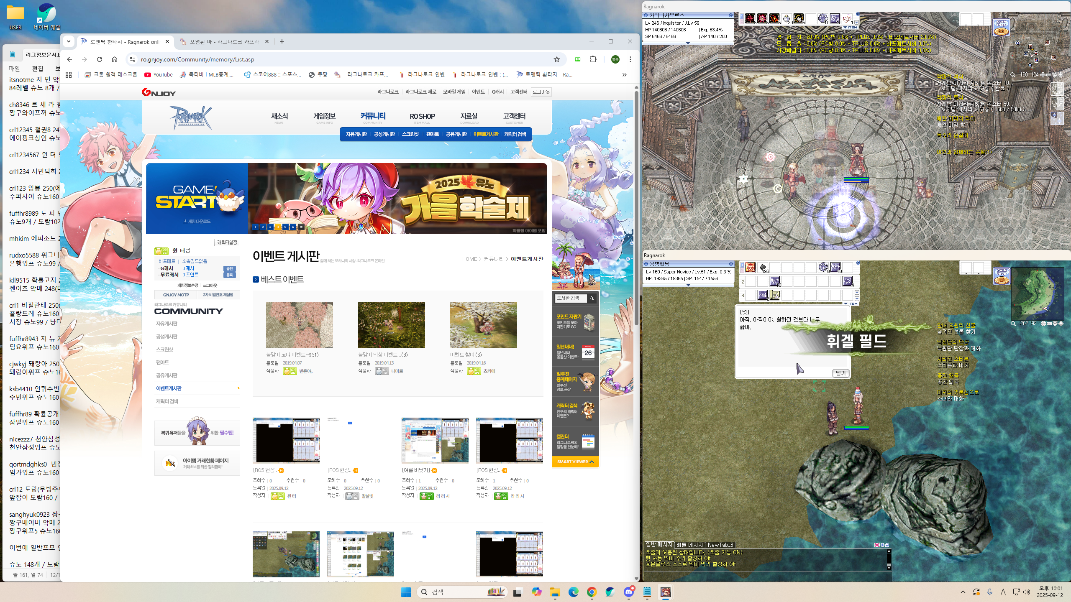
Task: Use potion with count 20 in 카리나사우르스 hotbar
Action: (787, 18)
